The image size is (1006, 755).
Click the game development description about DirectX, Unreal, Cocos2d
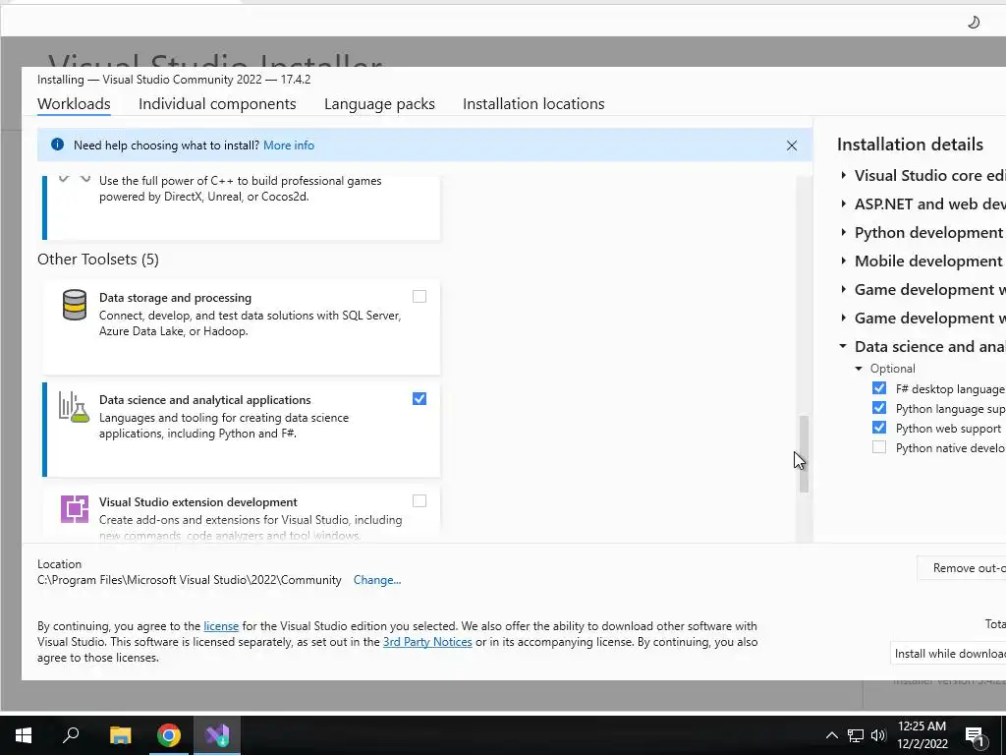pos(241,189)
